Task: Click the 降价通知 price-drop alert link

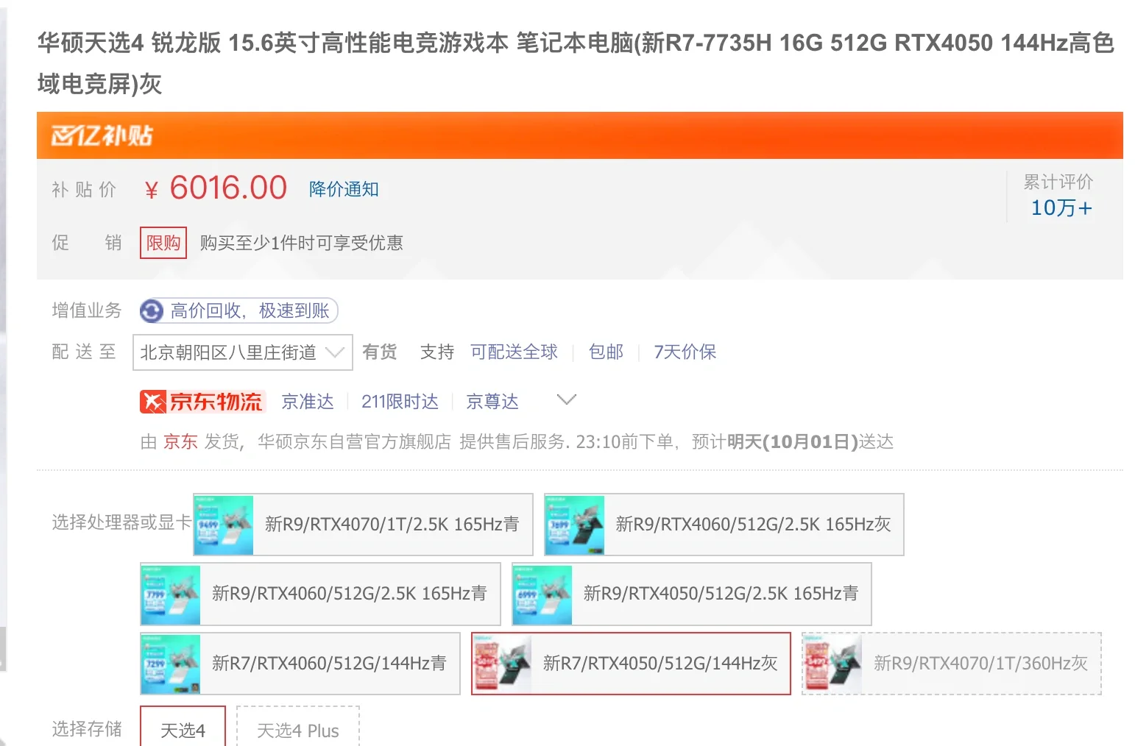Action: click(344, 189)
